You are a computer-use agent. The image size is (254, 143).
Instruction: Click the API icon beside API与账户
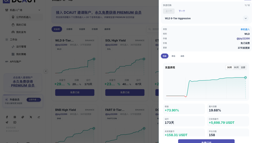pyautogui.click(x=7, y=62)
